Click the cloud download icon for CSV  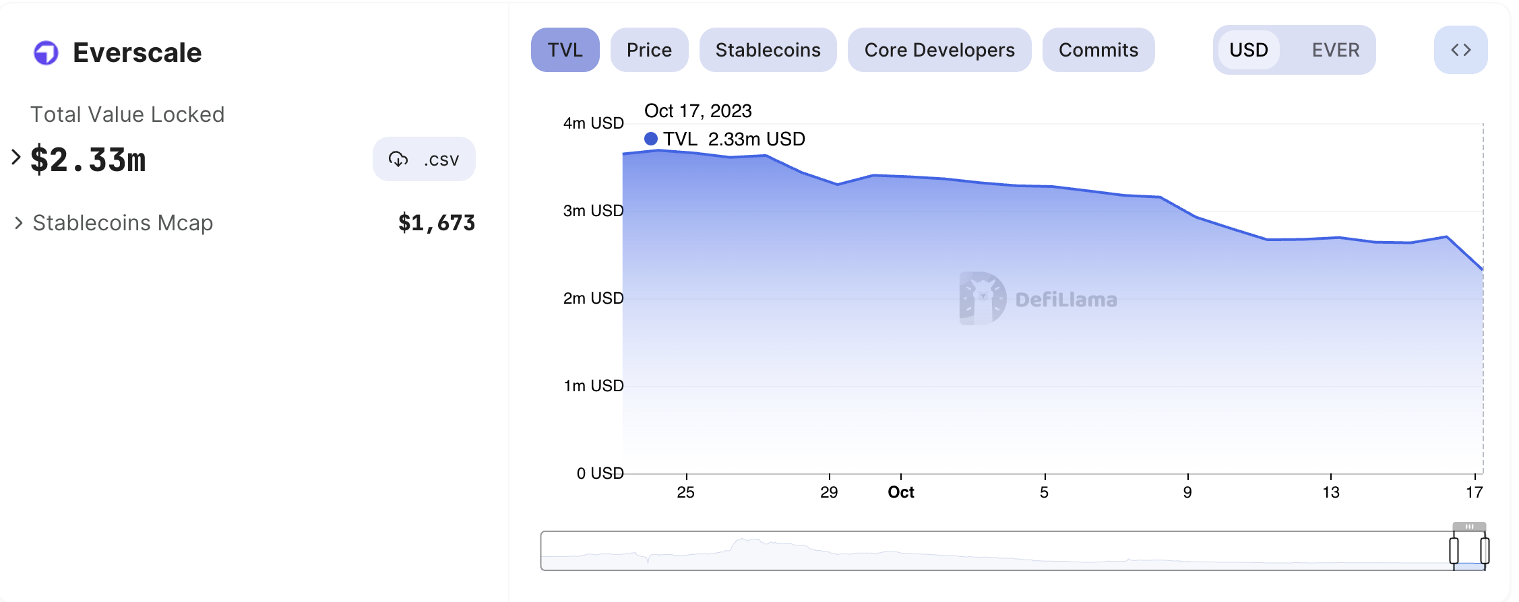click(398, 159)
